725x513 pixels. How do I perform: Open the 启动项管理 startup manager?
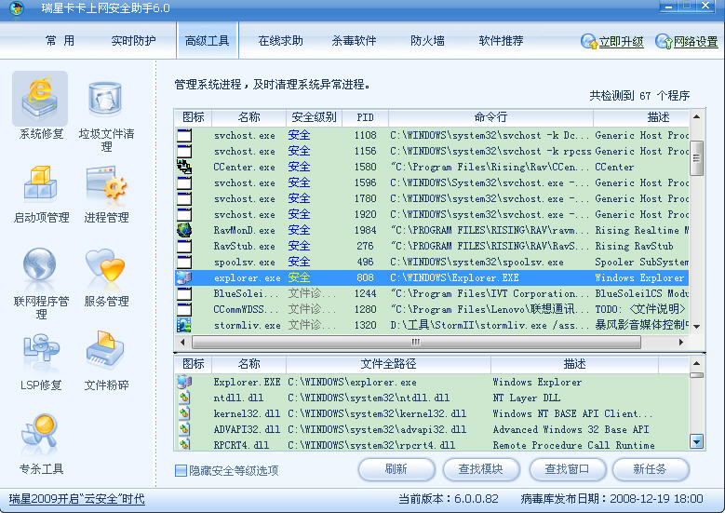[x=41, y=195]
